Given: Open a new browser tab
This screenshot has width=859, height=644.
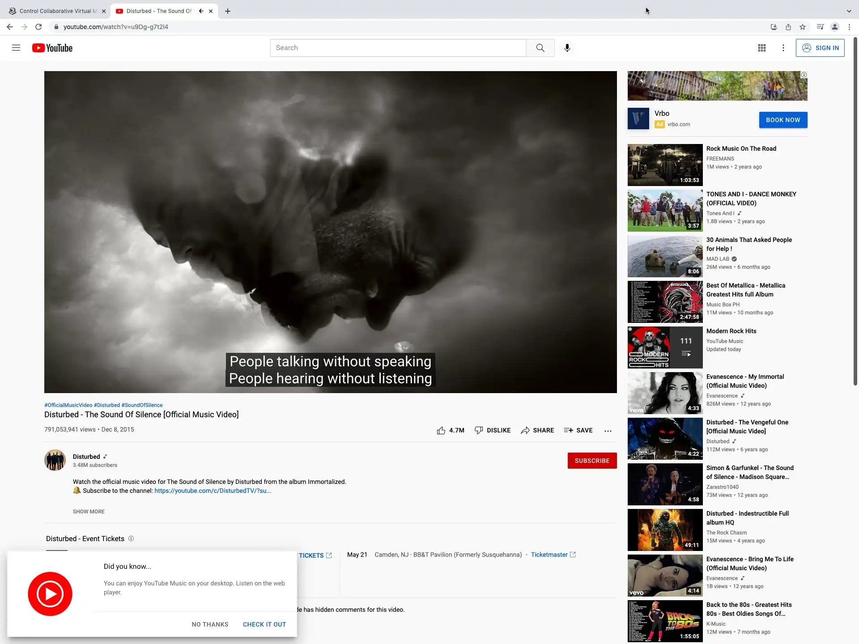Looking at the screenshot, I should (228, 11).
